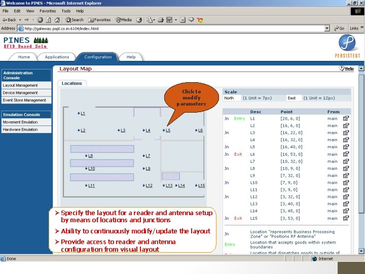365x274 pixels.
Task: Open edit icon for row L9
Action: (x=346, y=176)
